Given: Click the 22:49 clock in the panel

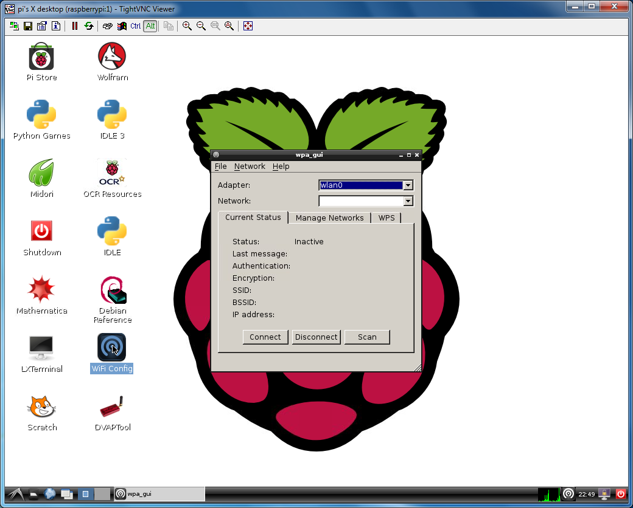Looking at the screenshot, I should click(x=587, y=494).
